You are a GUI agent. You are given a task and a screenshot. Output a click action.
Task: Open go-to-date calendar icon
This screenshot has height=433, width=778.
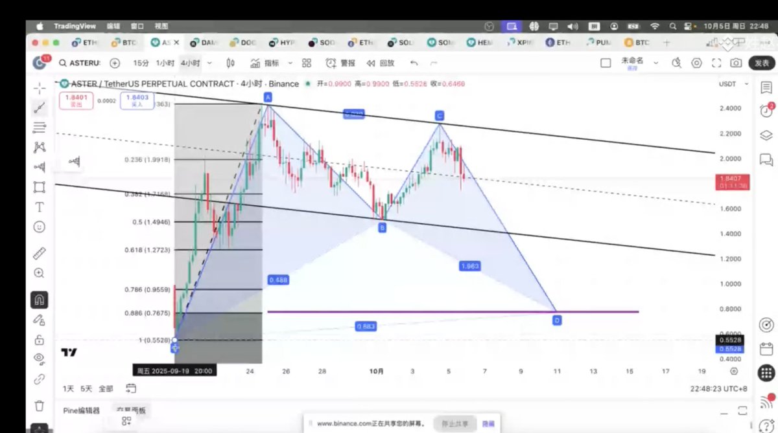[x=131, y=389]
